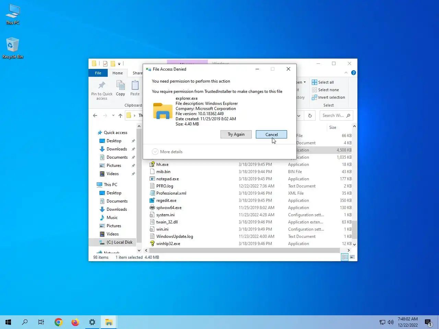
Task: Select winhlp32.exe in the file list
Action: 168,244
